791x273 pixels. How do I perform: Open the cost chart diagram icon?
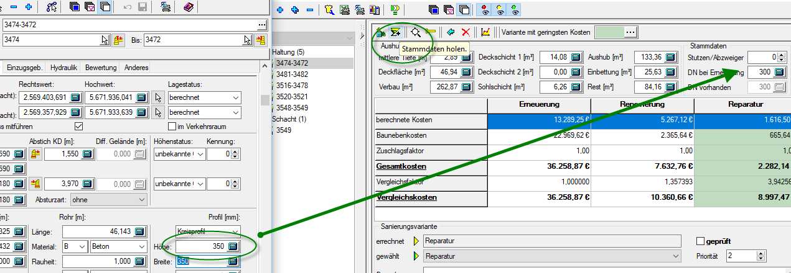click(485, 32)
